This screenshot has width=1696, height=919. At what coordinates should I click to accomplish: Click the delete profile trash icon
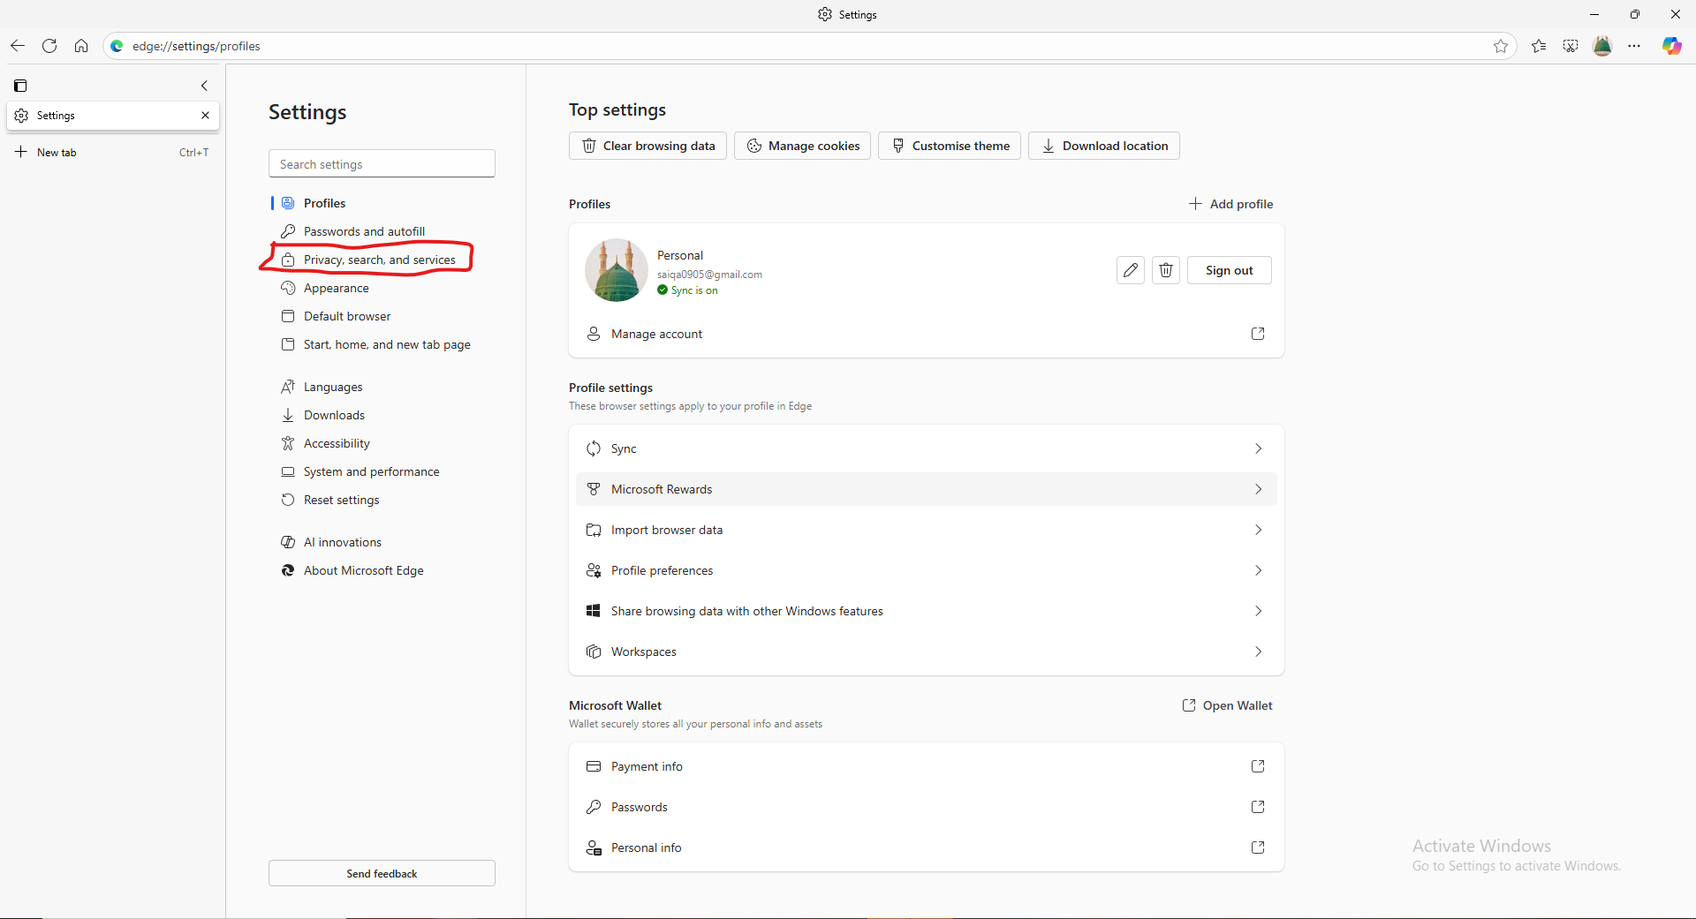point(1166,270)
